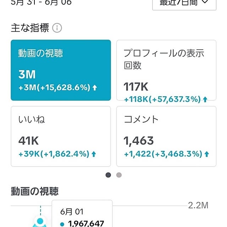227x227 pixels.
Task: Click up arrow beside +57,637.3% growth
Action: click(205, 100)
